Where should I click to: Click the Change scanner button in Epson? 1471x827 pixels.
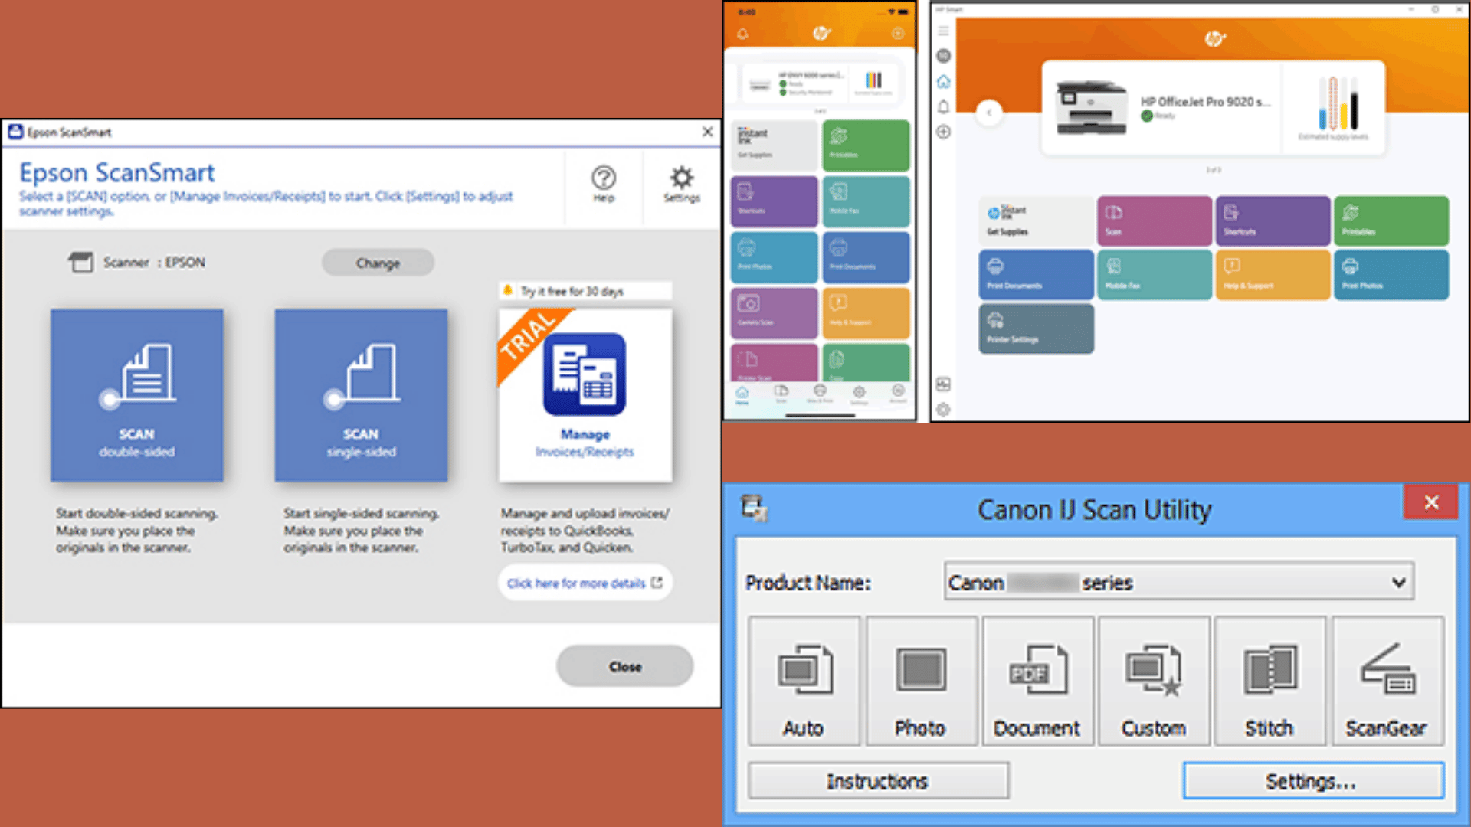[378, 263]
